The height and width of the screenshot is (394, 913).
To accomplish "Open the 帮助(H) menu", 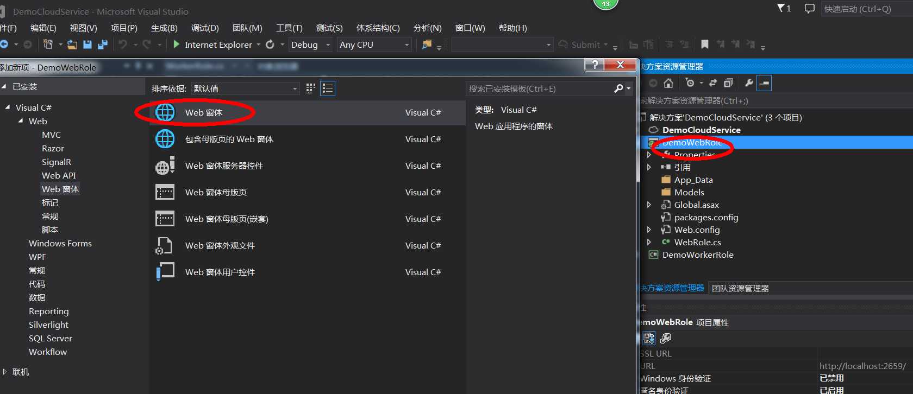I will pyautogui.click(x=513, y=28).
